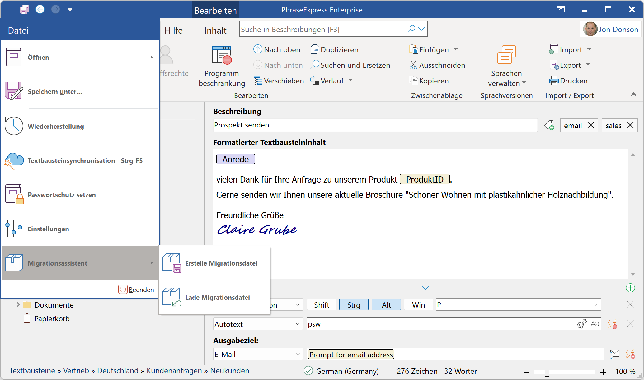Click the Programmbeschränkung icon
This screenshot has height=380, width=644.
point(222,55)
